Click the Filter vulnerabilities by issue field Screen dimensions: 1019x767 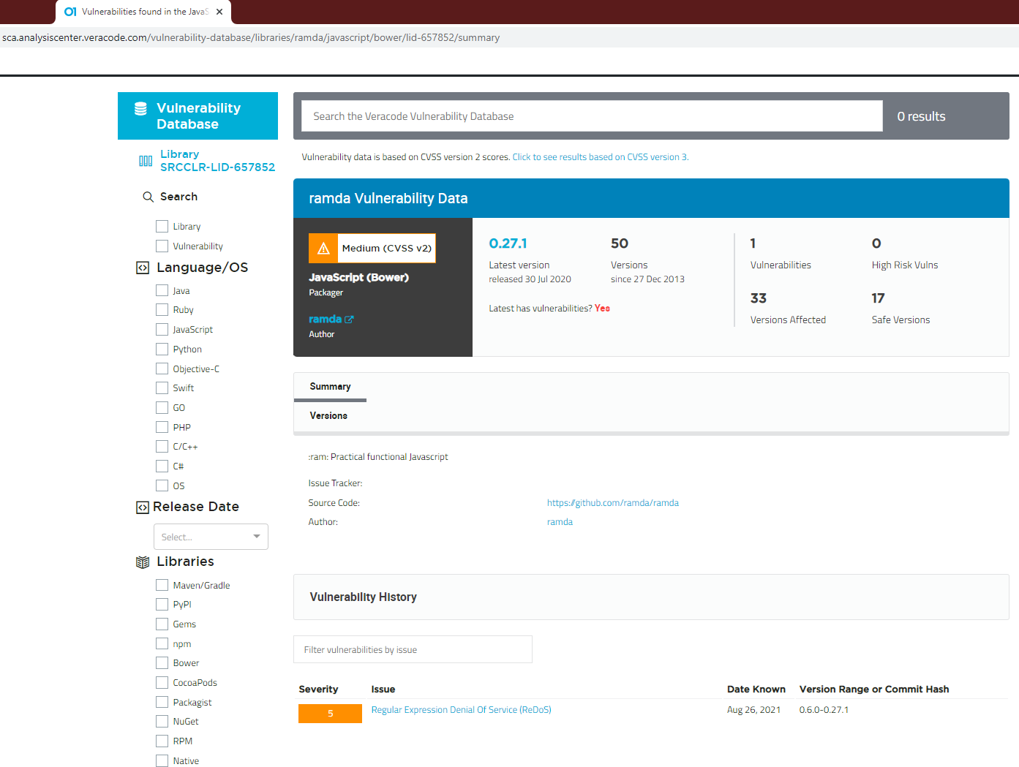pos(413,649)
